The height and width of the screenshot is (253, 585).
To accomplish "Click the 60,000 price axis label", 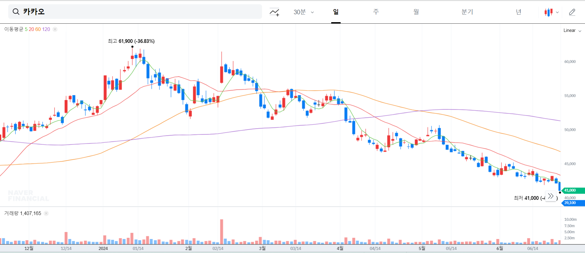I will click(570, 62).
